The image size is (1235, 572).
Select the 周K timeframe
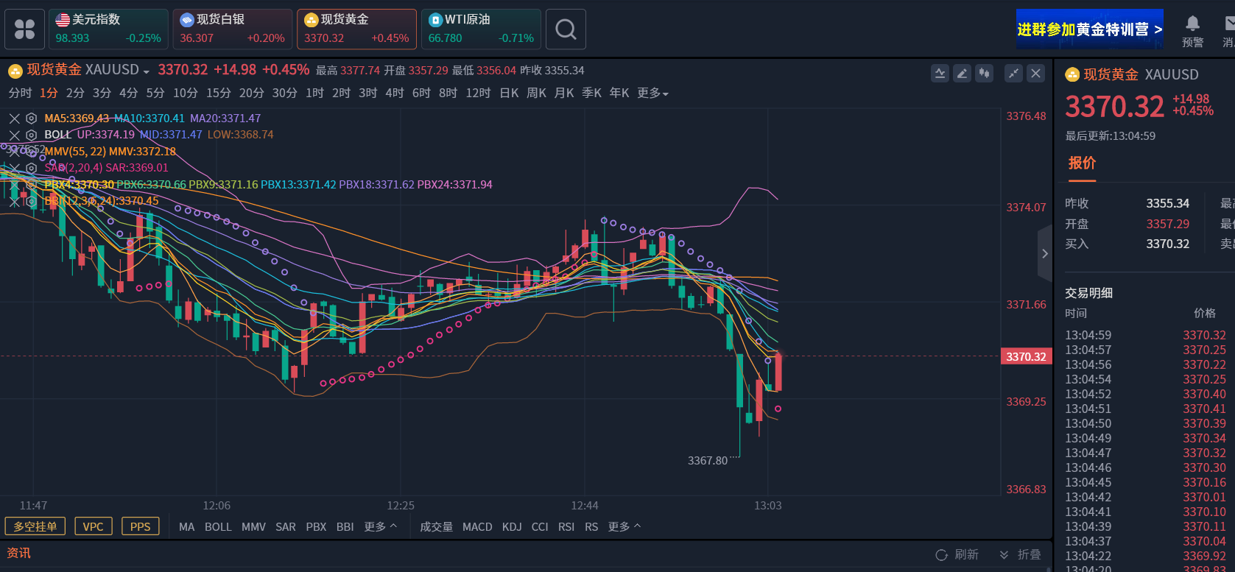click(536, 93)
